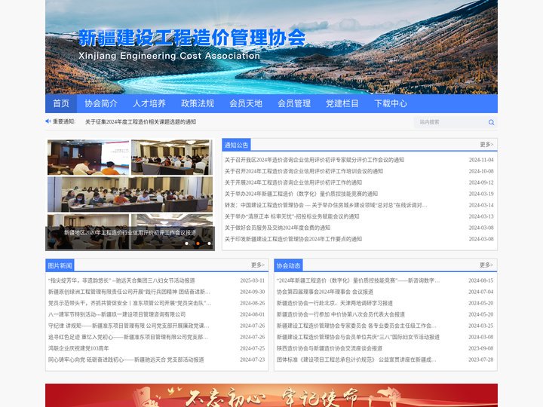Image resolution: width=543 pixels, height=407 pixels.
Task: Focus the 站内搜索 search field
Action: tap(451, 122)
